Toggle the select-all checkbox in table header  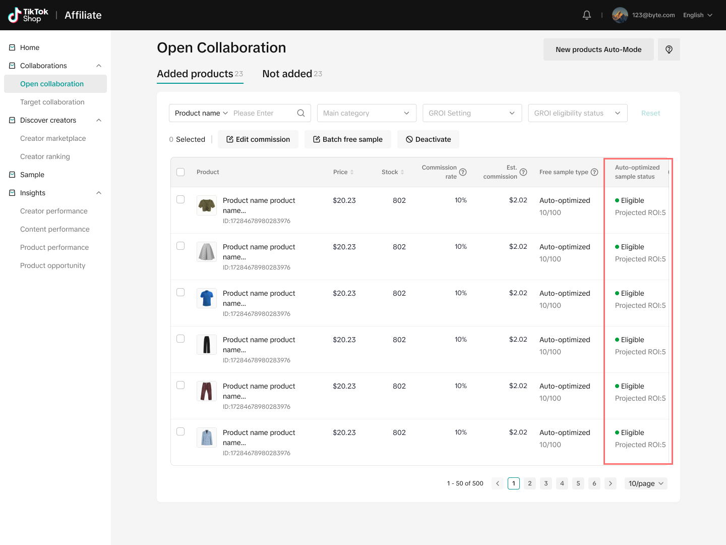[x=180, y=172]
